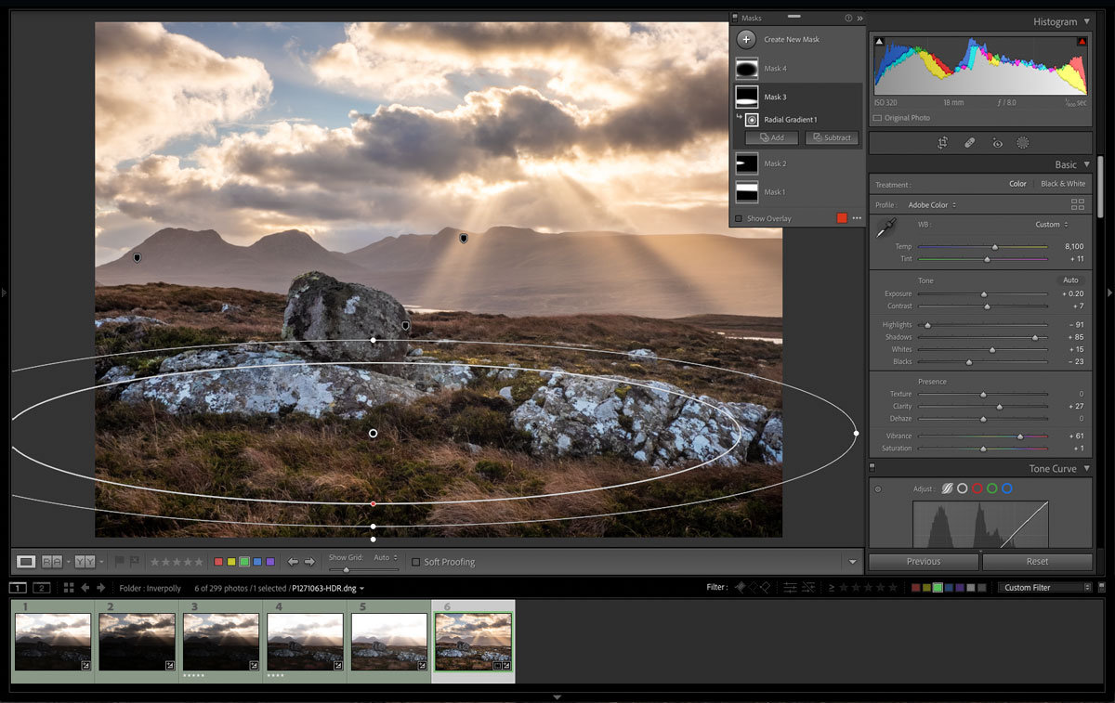This screenshot has height=703, width=1115.
Task: Enable the Show Overlay checkbox
Action: [739, 219]
